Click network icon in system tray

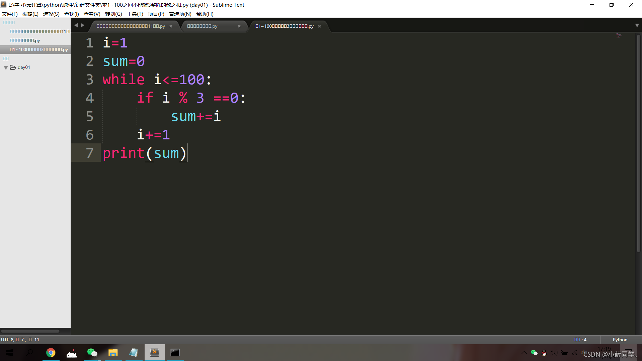pos(575,353)
